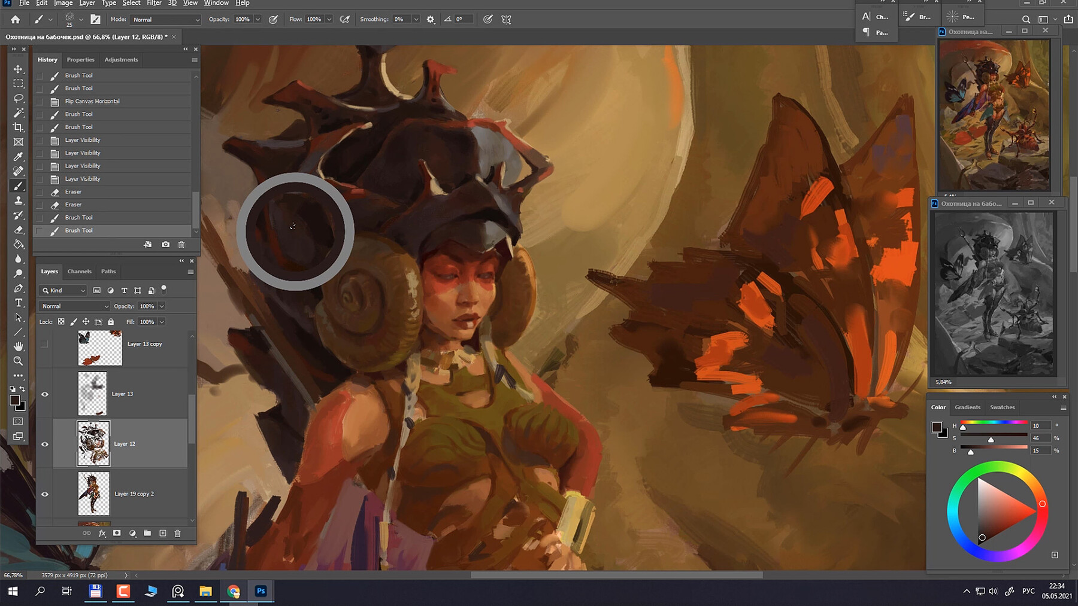Open smoothing options gear

pyautogui.click(x=431, y=19)
